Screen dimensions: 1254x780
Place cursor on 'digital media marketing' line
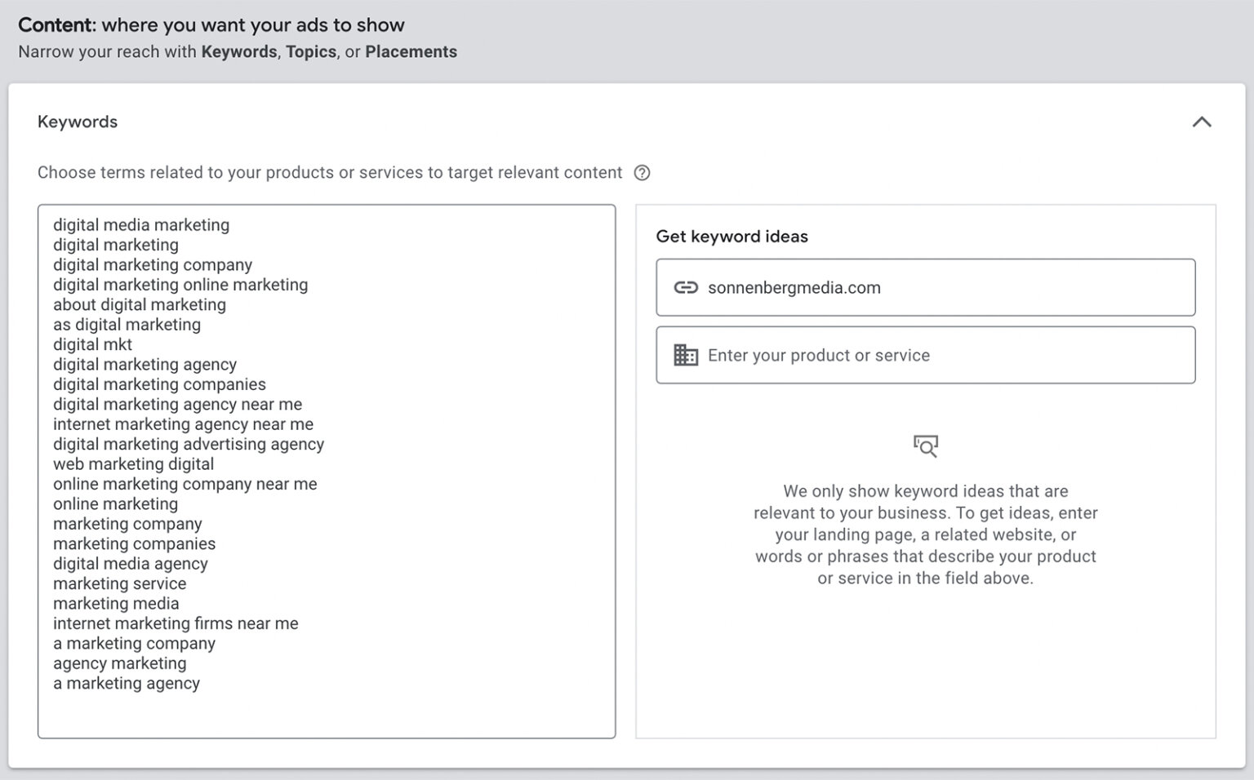[x=141, y=225]
